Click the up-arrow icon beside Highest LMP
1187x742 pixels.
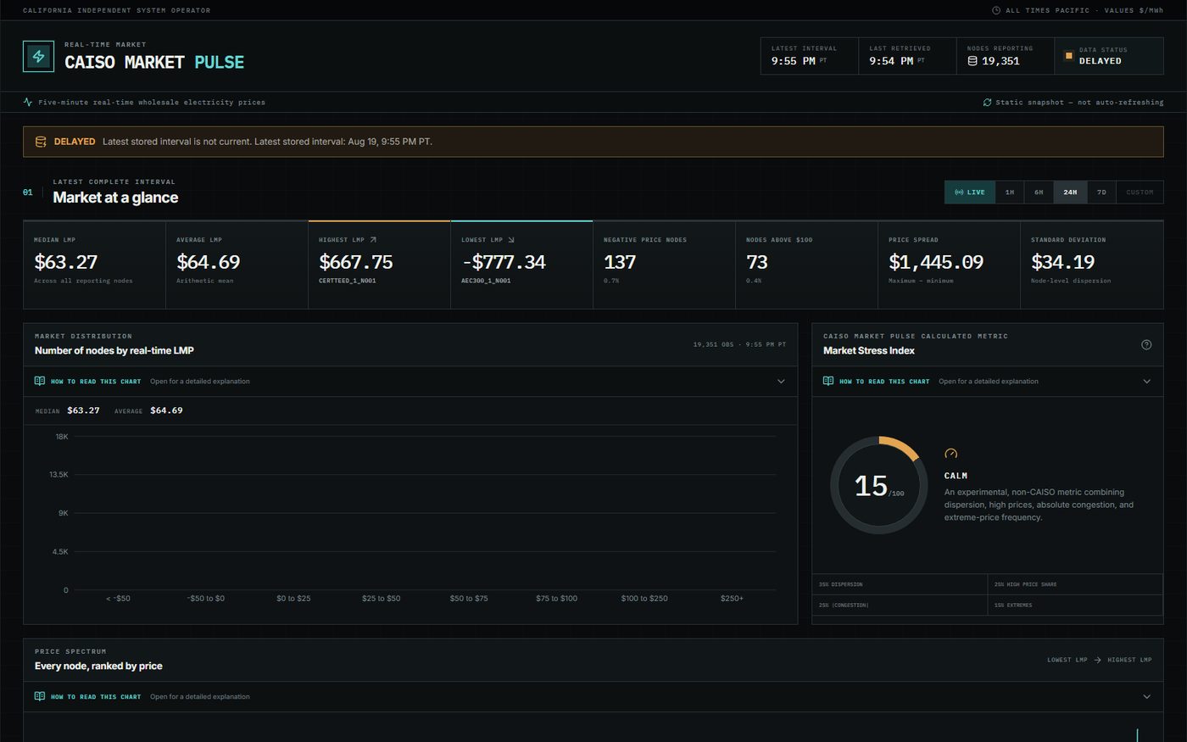point(373,240)
